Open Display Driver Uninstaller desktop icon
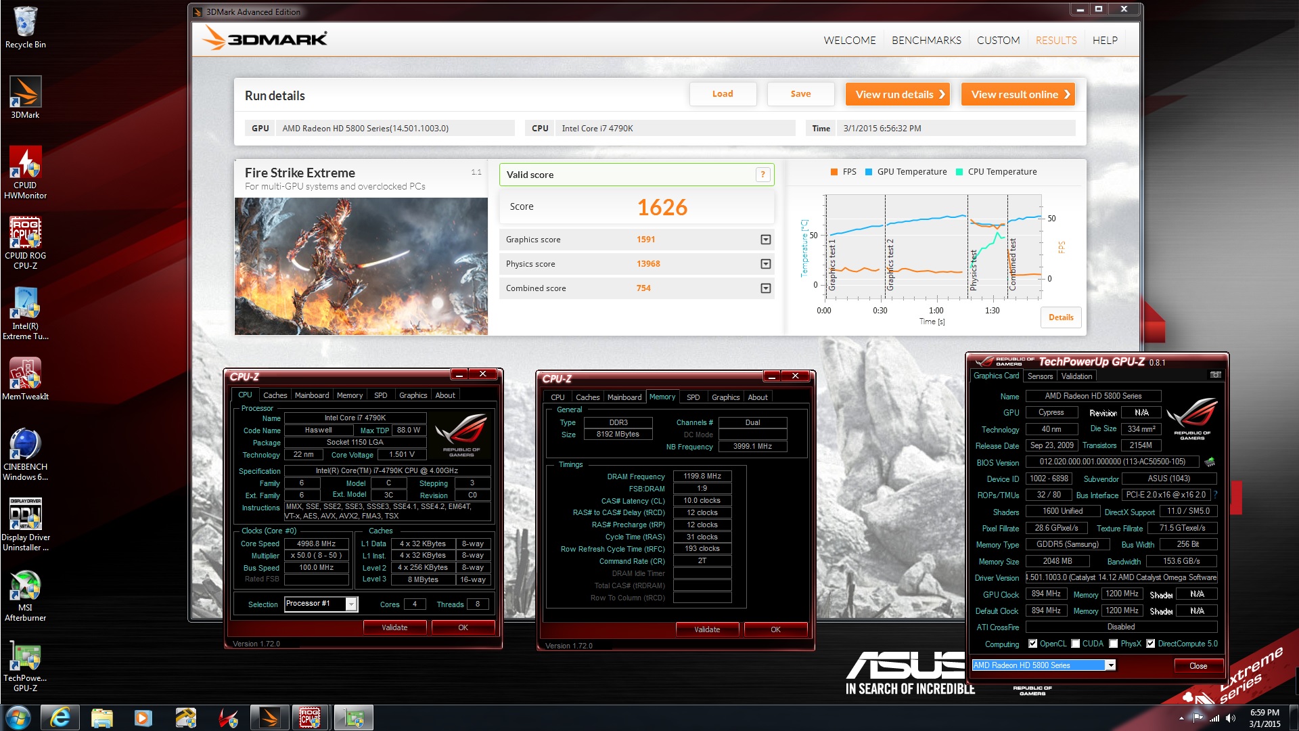 pyautogui.click(x=26, y=525)
